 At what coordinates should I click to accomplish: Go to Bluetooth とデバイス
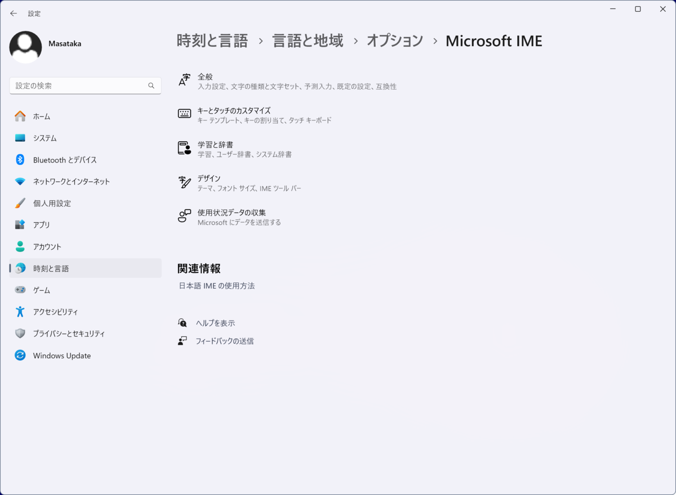pyautogui.click(x=86, y=160)
